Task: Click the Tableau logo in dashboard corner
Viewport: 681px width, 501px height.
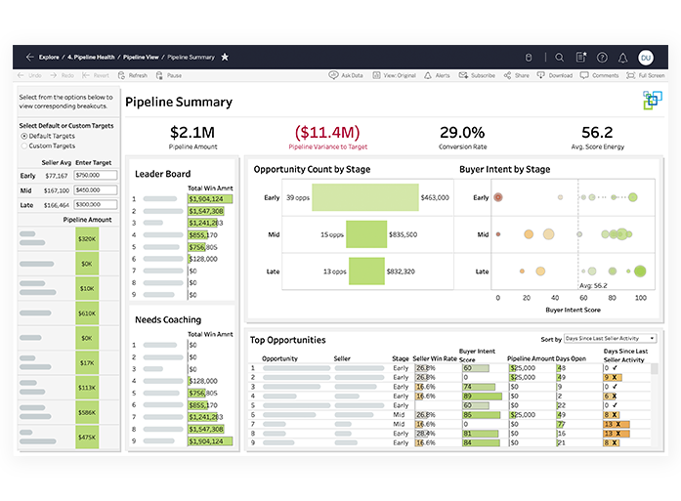Action: click(652, 100)
